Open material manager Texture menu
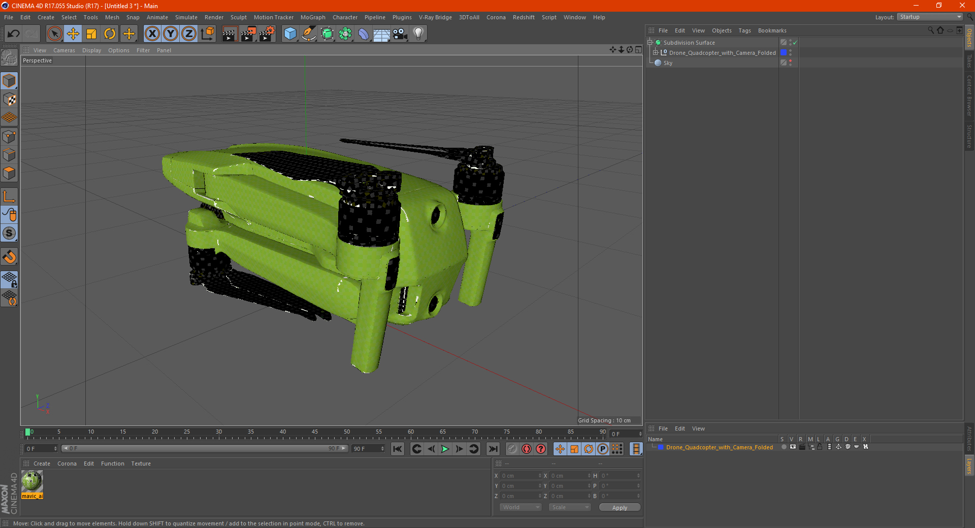The image size is (975, 528). pyautogui.click(x=141, y=464)
